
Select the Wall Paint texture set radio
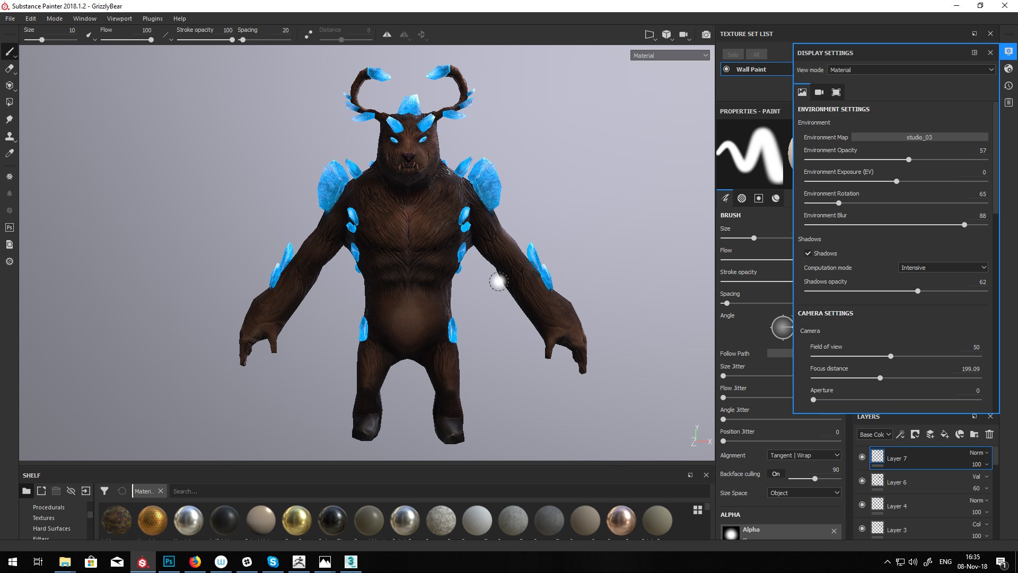pos(726,69)
